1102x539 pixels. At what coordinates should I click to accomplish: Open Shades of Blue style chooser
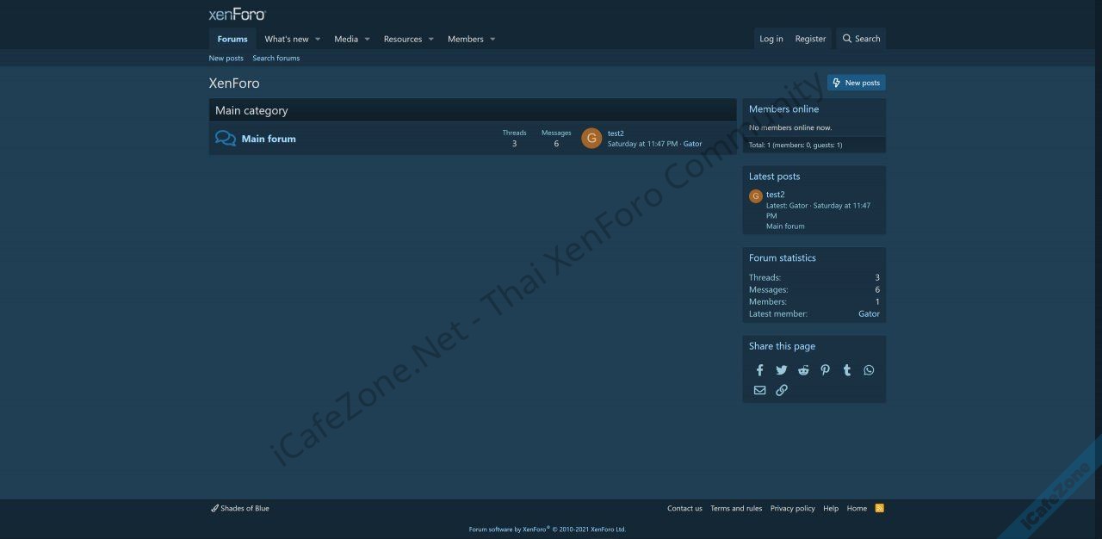[240, 508]
